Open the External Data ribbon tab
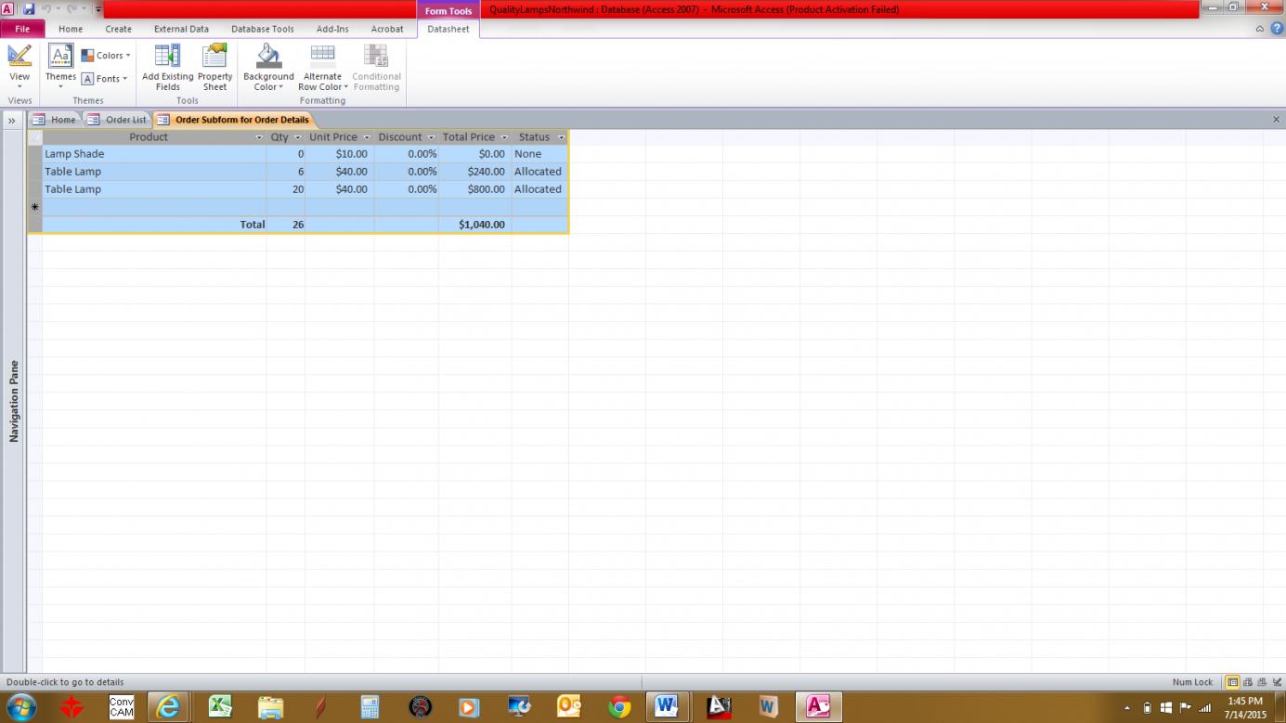 (x=181, y=29)
